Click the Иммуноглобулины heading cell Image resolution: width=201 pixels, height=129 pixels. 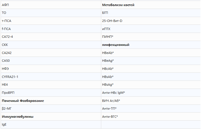(x=51, y=117)
